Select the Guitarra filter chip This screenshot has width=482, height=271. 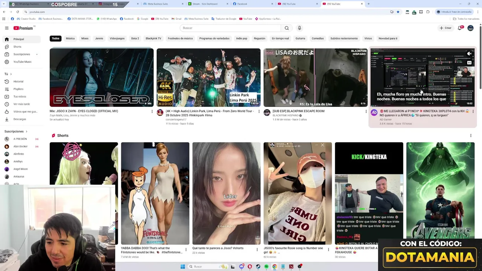coord(300,38)
